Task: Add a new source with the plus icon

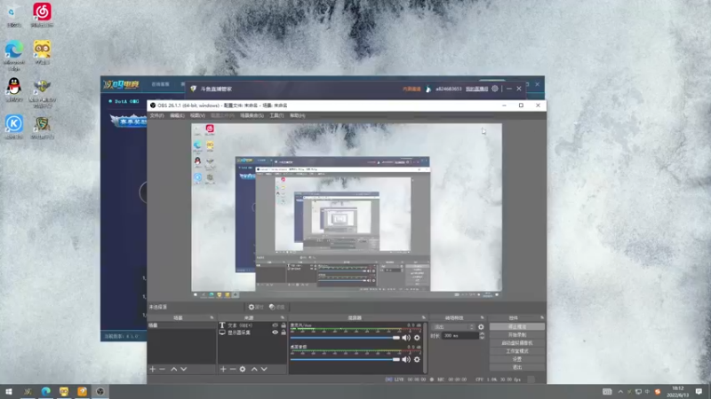Action: click(223, 369)
